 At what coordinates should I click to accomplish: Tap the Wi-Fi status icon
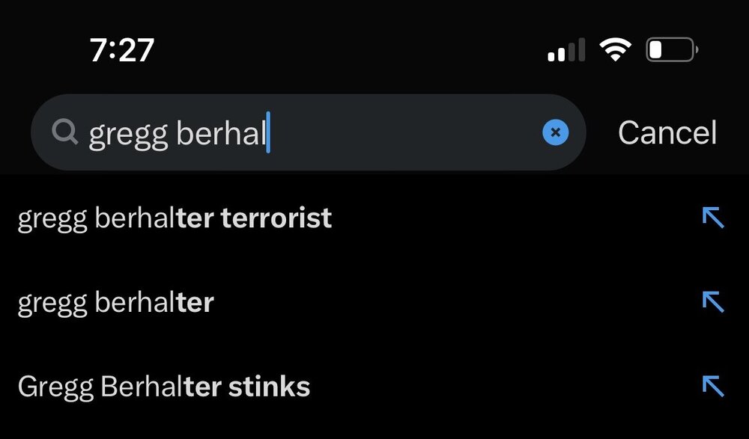pos(614,50)
